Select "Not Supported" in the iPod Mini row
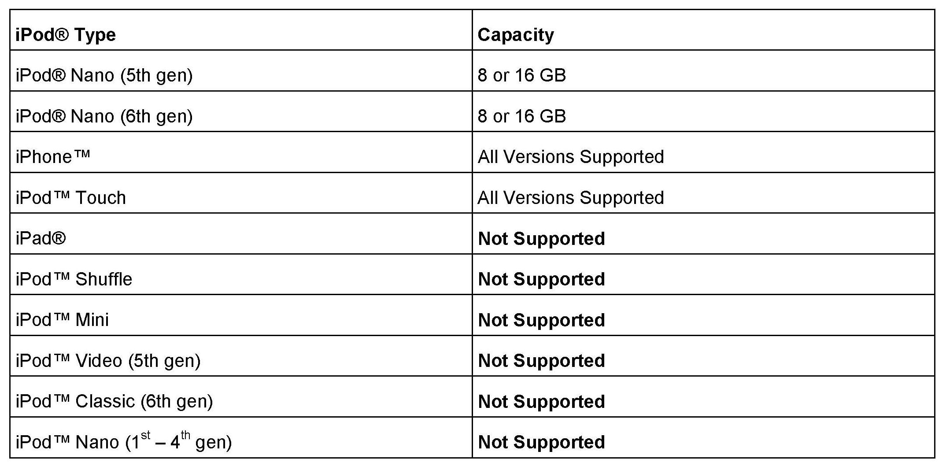Image resolution: width=946 pixels, height=470 pixels. point(541,320)
